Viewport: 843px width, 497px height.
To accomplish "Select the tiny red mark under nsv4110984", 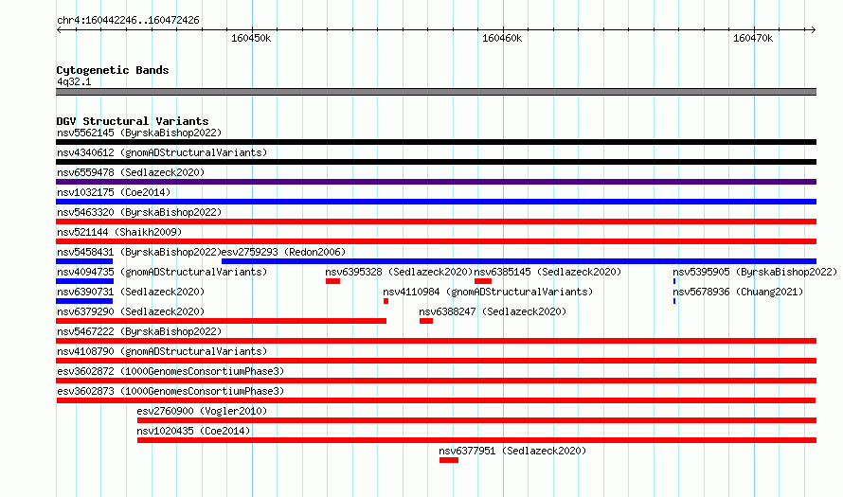I will click(386, 301).
